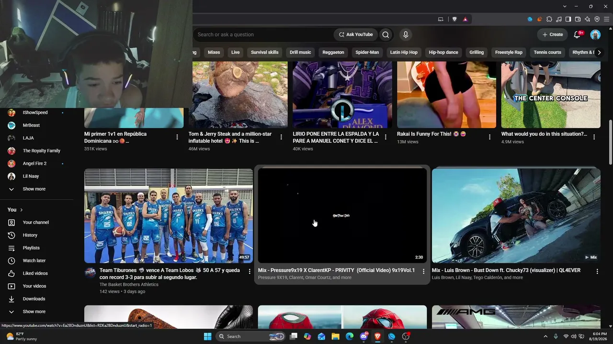
Task: Play the Team Tiburones basketball video thumbnail
Action: [169, 216]
